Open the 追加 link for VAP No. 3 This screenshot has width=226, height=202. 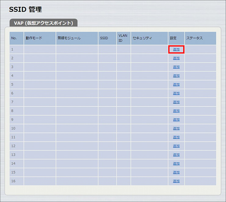click(176, 67)
